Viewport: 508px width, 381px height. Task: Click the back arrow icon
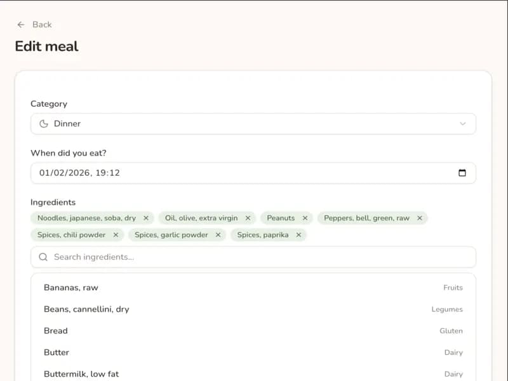click(x=21, y=24)
